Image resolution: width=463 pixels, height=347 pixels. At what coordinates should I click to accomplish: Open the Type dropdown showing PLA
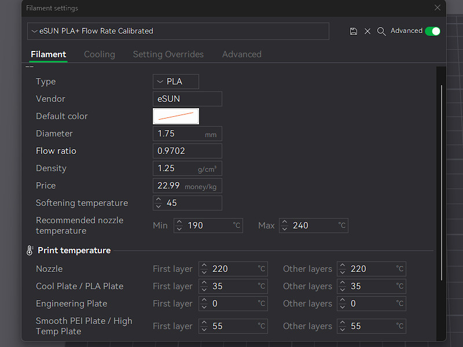176,82
